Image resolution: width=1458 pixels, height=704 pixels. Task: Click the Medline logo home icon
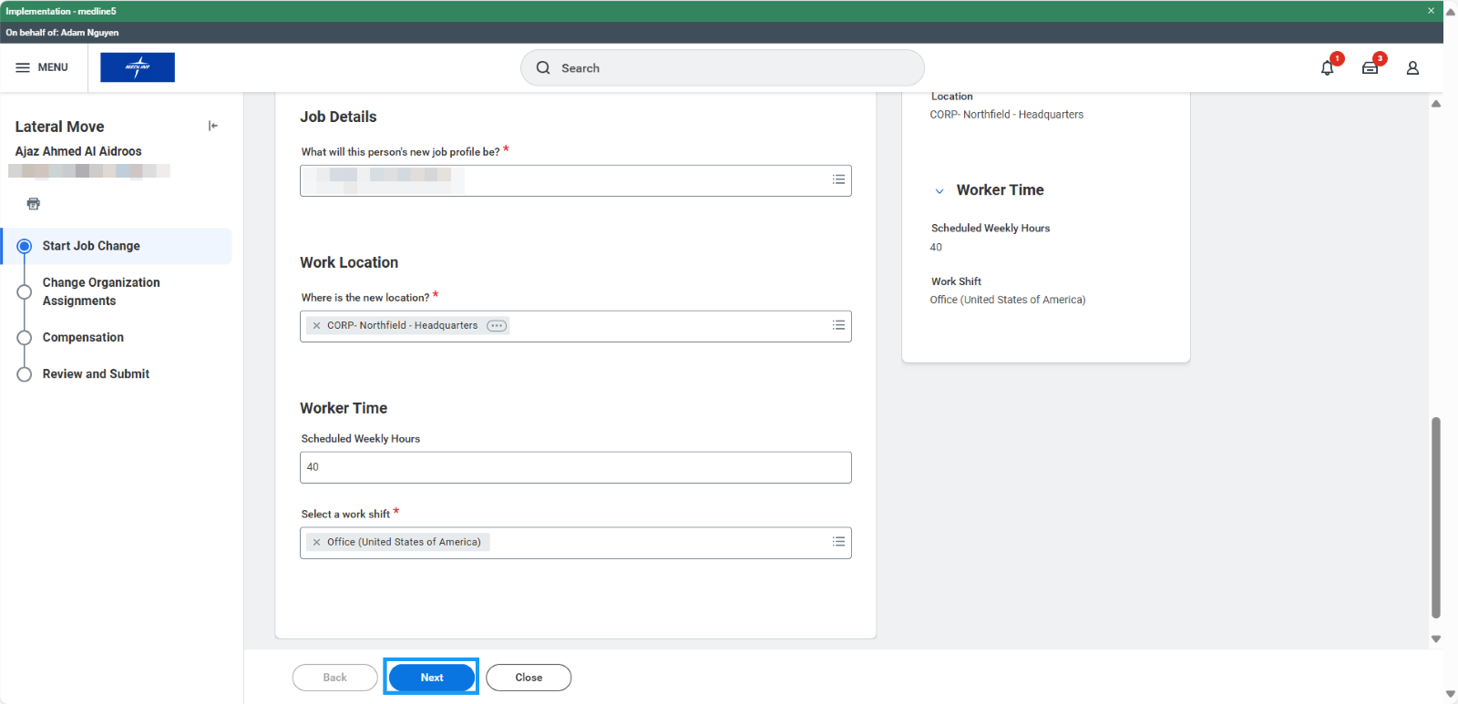click(138, 67)
